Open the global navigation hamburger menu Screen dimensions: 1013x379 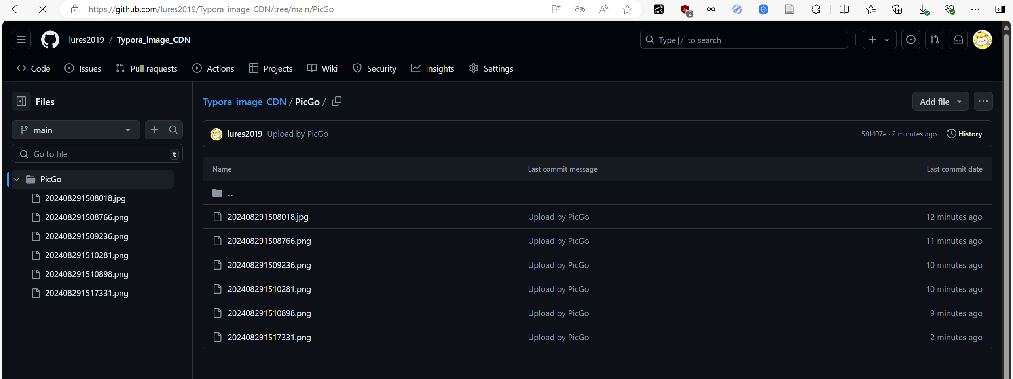[x=21, y=40]
